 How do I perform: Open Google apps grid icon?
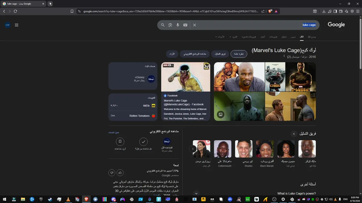point(16,25)
